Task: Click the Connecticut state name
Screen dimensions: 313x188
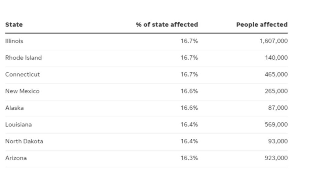Action: coord(22,75)
